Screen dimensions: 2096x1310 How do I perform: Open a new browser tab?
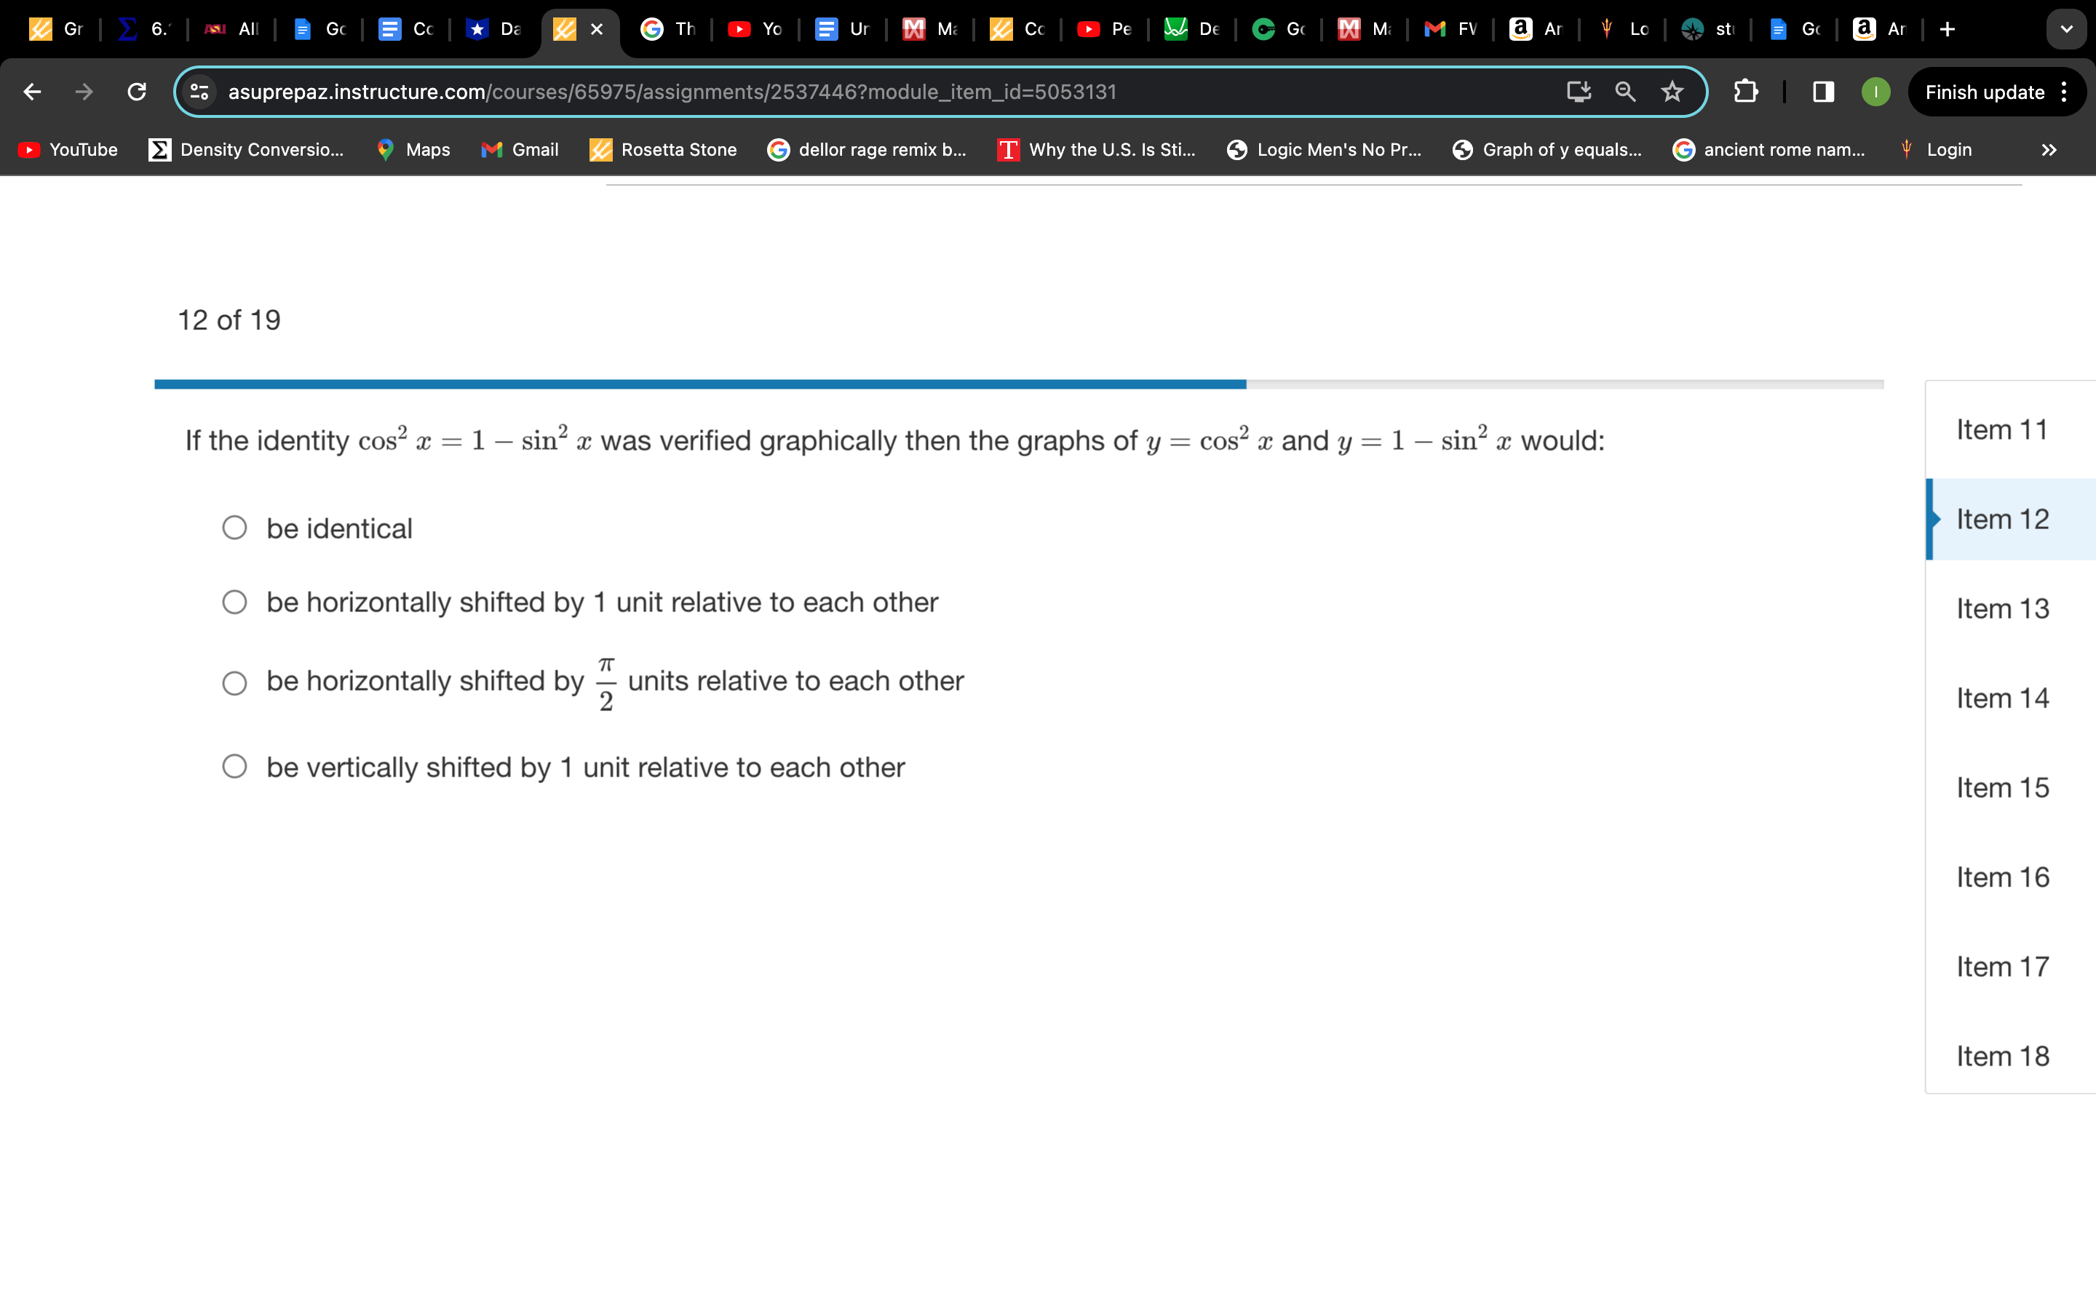point(1947,29)
